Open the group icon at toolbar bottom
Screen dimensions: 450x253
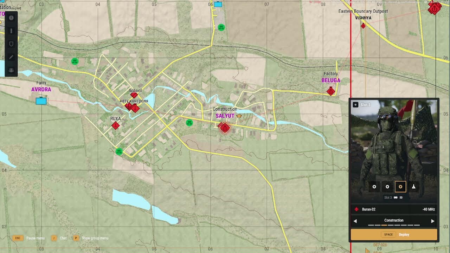(x=11, y=70)
